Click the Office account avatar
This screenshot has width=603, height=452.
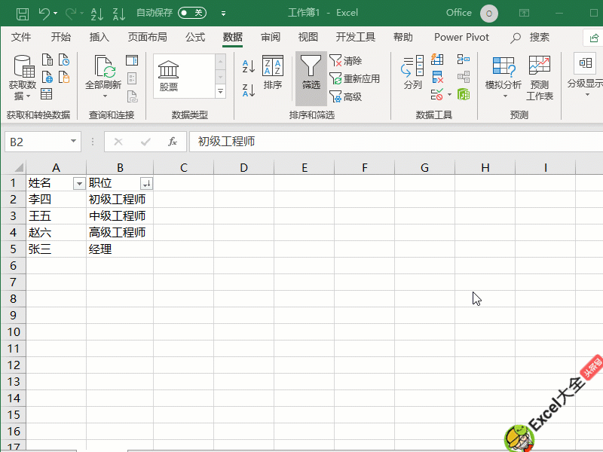[488, 14]
